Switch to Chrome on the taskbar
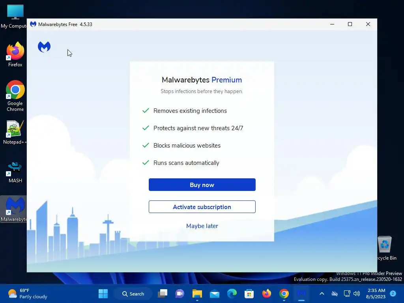 [284, 294]
